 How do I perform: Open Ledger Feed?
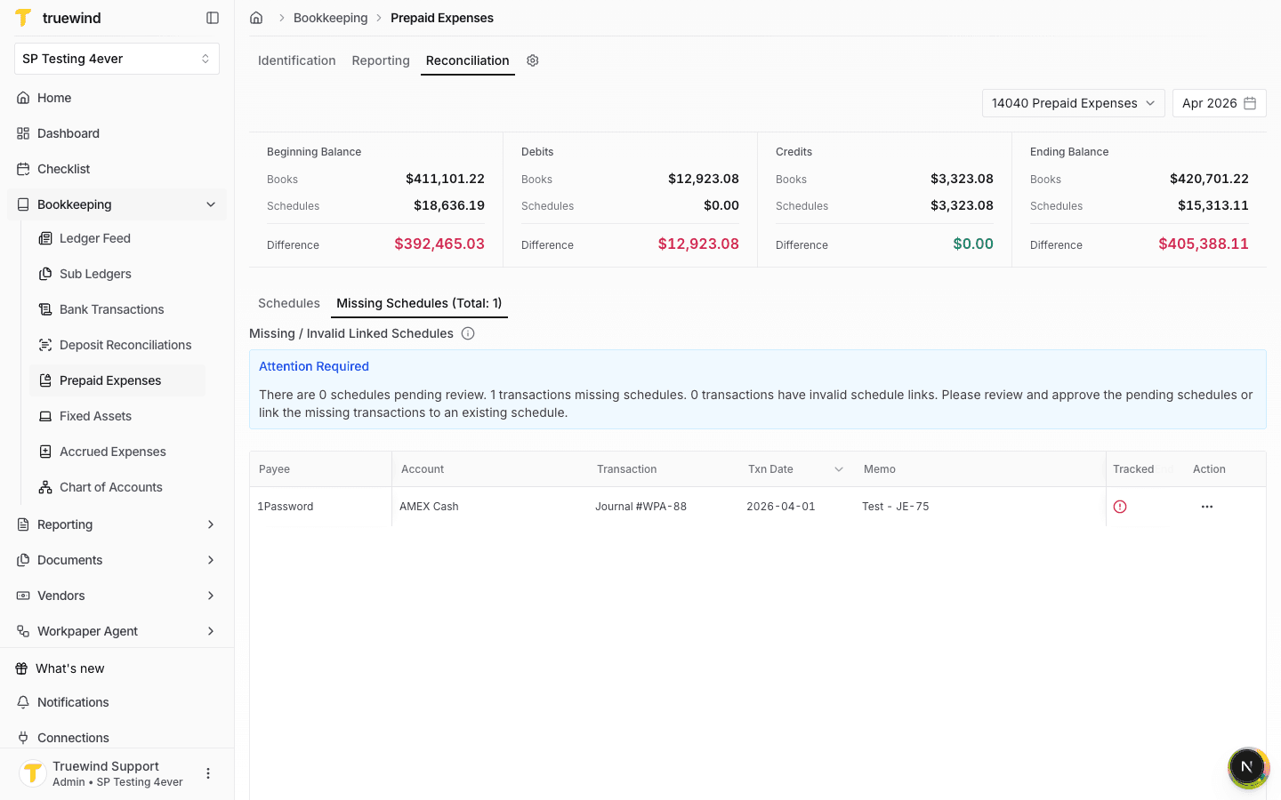(117, 238)
